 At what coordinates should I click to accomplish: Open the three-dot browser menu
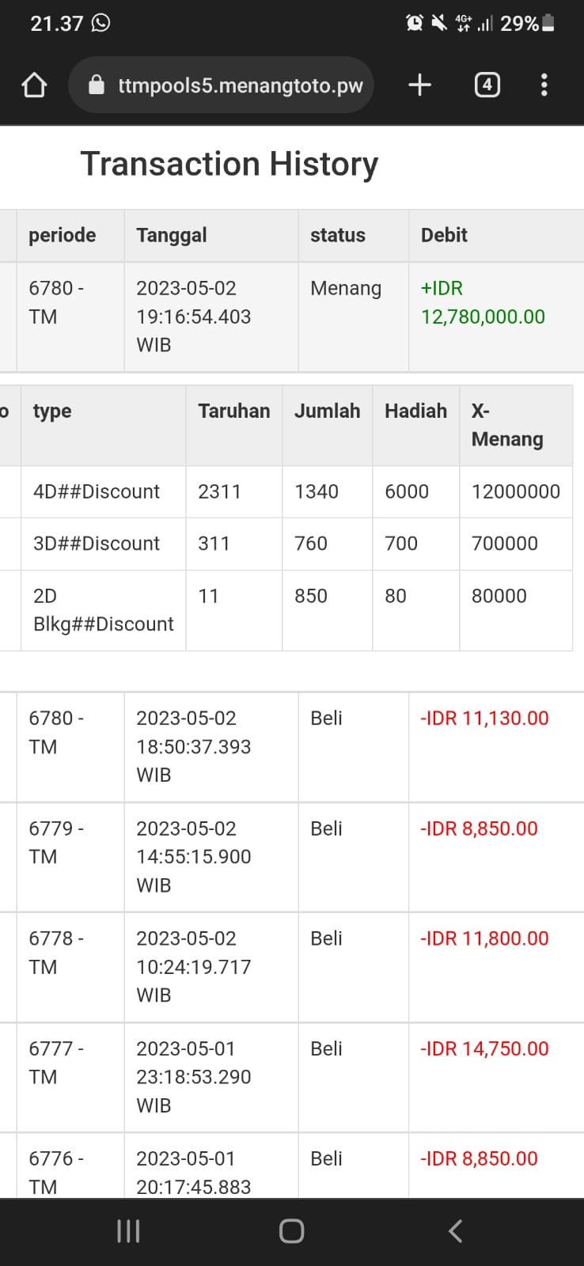[544, 85]
